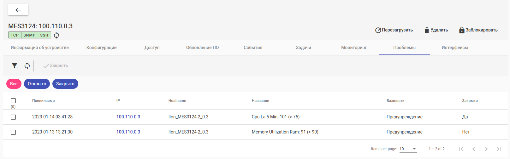
Task: Open 100.110.0.3 link in Cpu La row
Action: click(128, 117)
